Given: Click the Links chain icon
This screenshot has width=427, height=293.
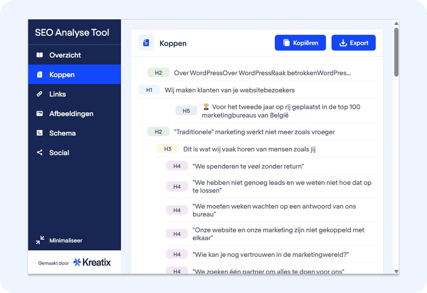Looking at the screenshot, I should tap(39, 94).
